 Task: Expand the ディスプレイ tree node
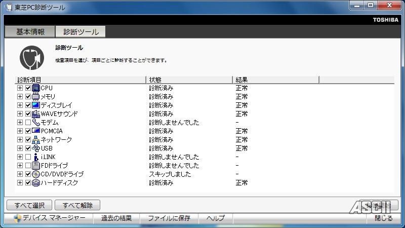pyautogui.click(x=20, y=105)
